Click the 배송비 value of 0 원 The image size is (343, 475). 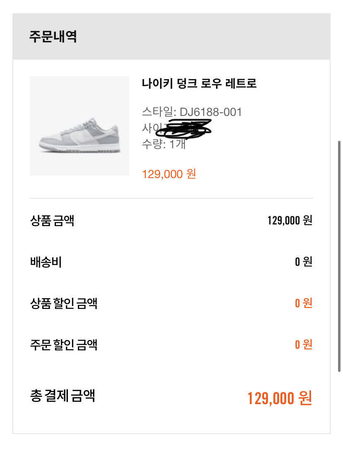coord(303,262)
